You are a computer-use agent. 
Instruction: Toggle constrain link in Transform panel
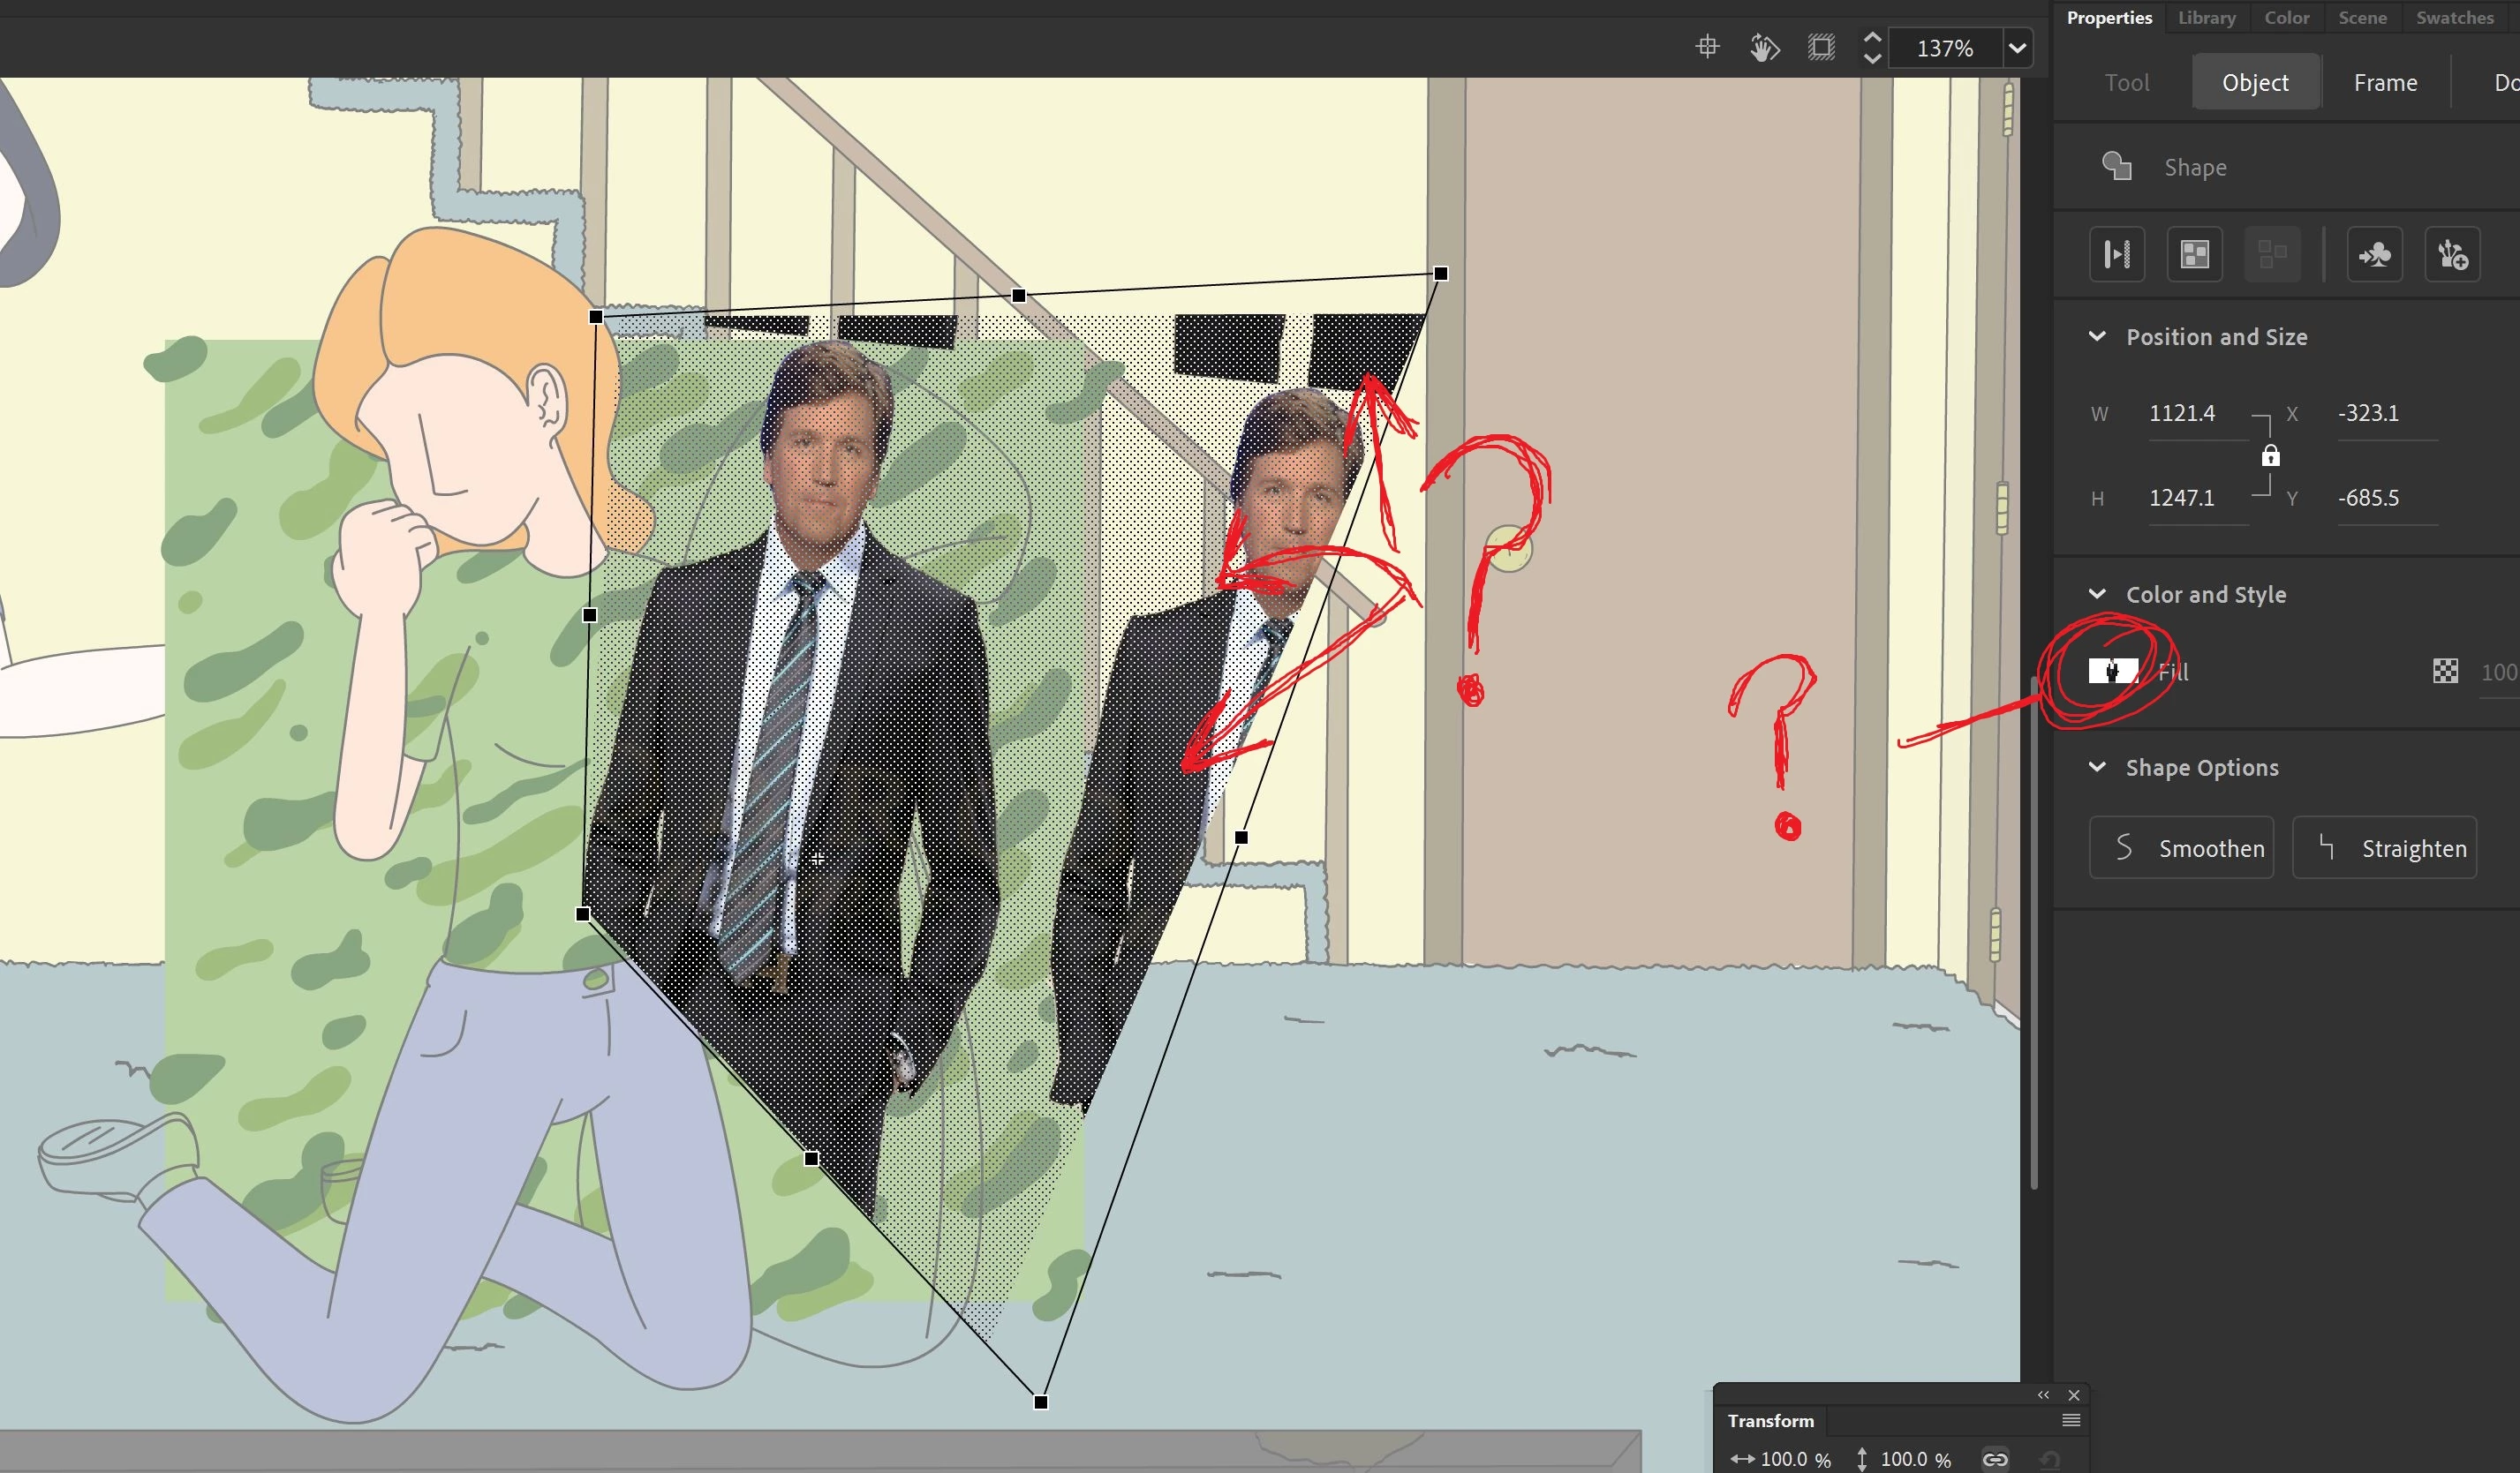(x=1994, y=1459)
